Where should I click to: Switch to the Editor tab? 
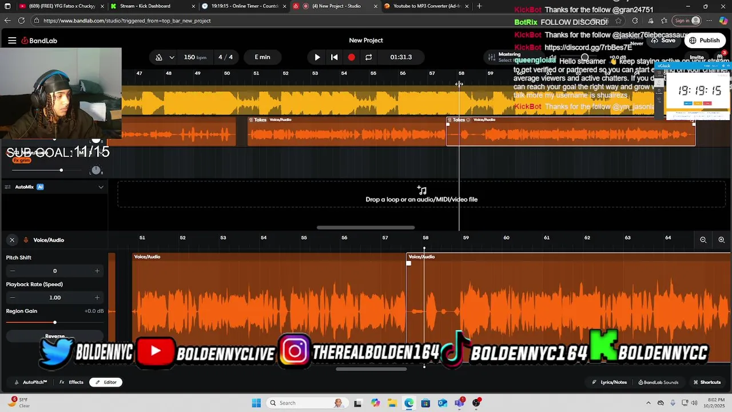coord(106,382)
